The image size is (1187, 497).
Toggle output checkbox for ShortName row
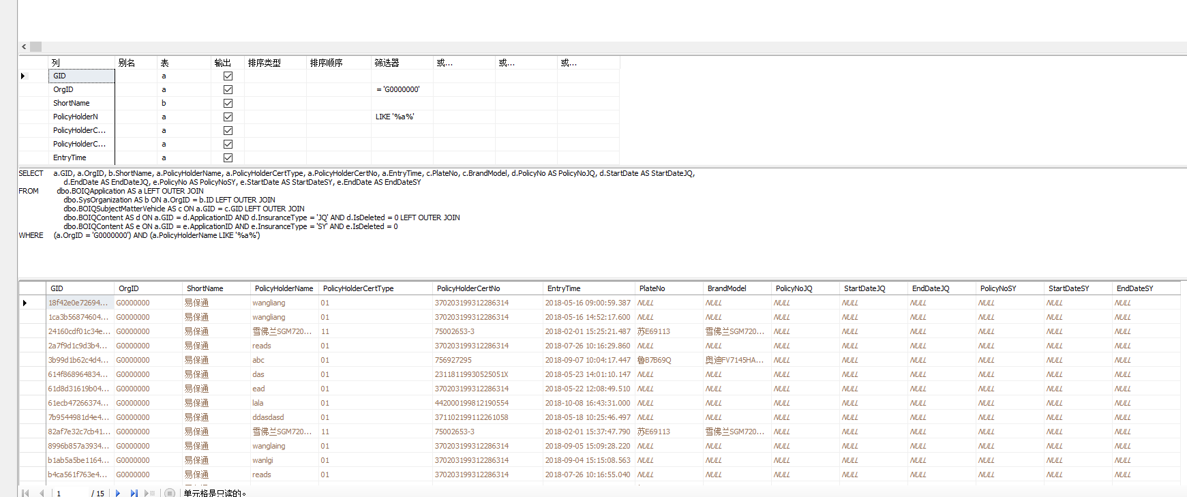click(x=228, y=104)
